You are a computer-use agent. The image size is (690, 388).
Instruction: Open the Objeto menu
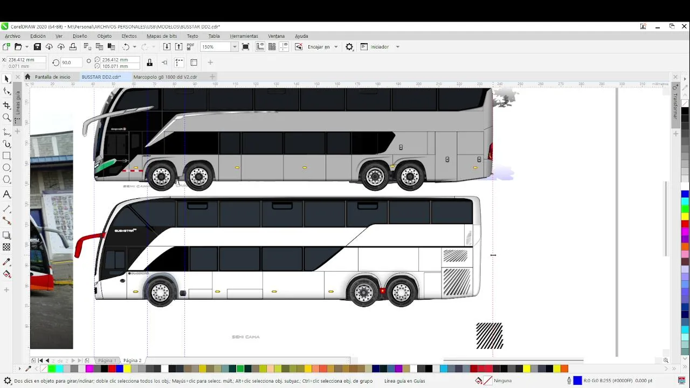point(104,36)
